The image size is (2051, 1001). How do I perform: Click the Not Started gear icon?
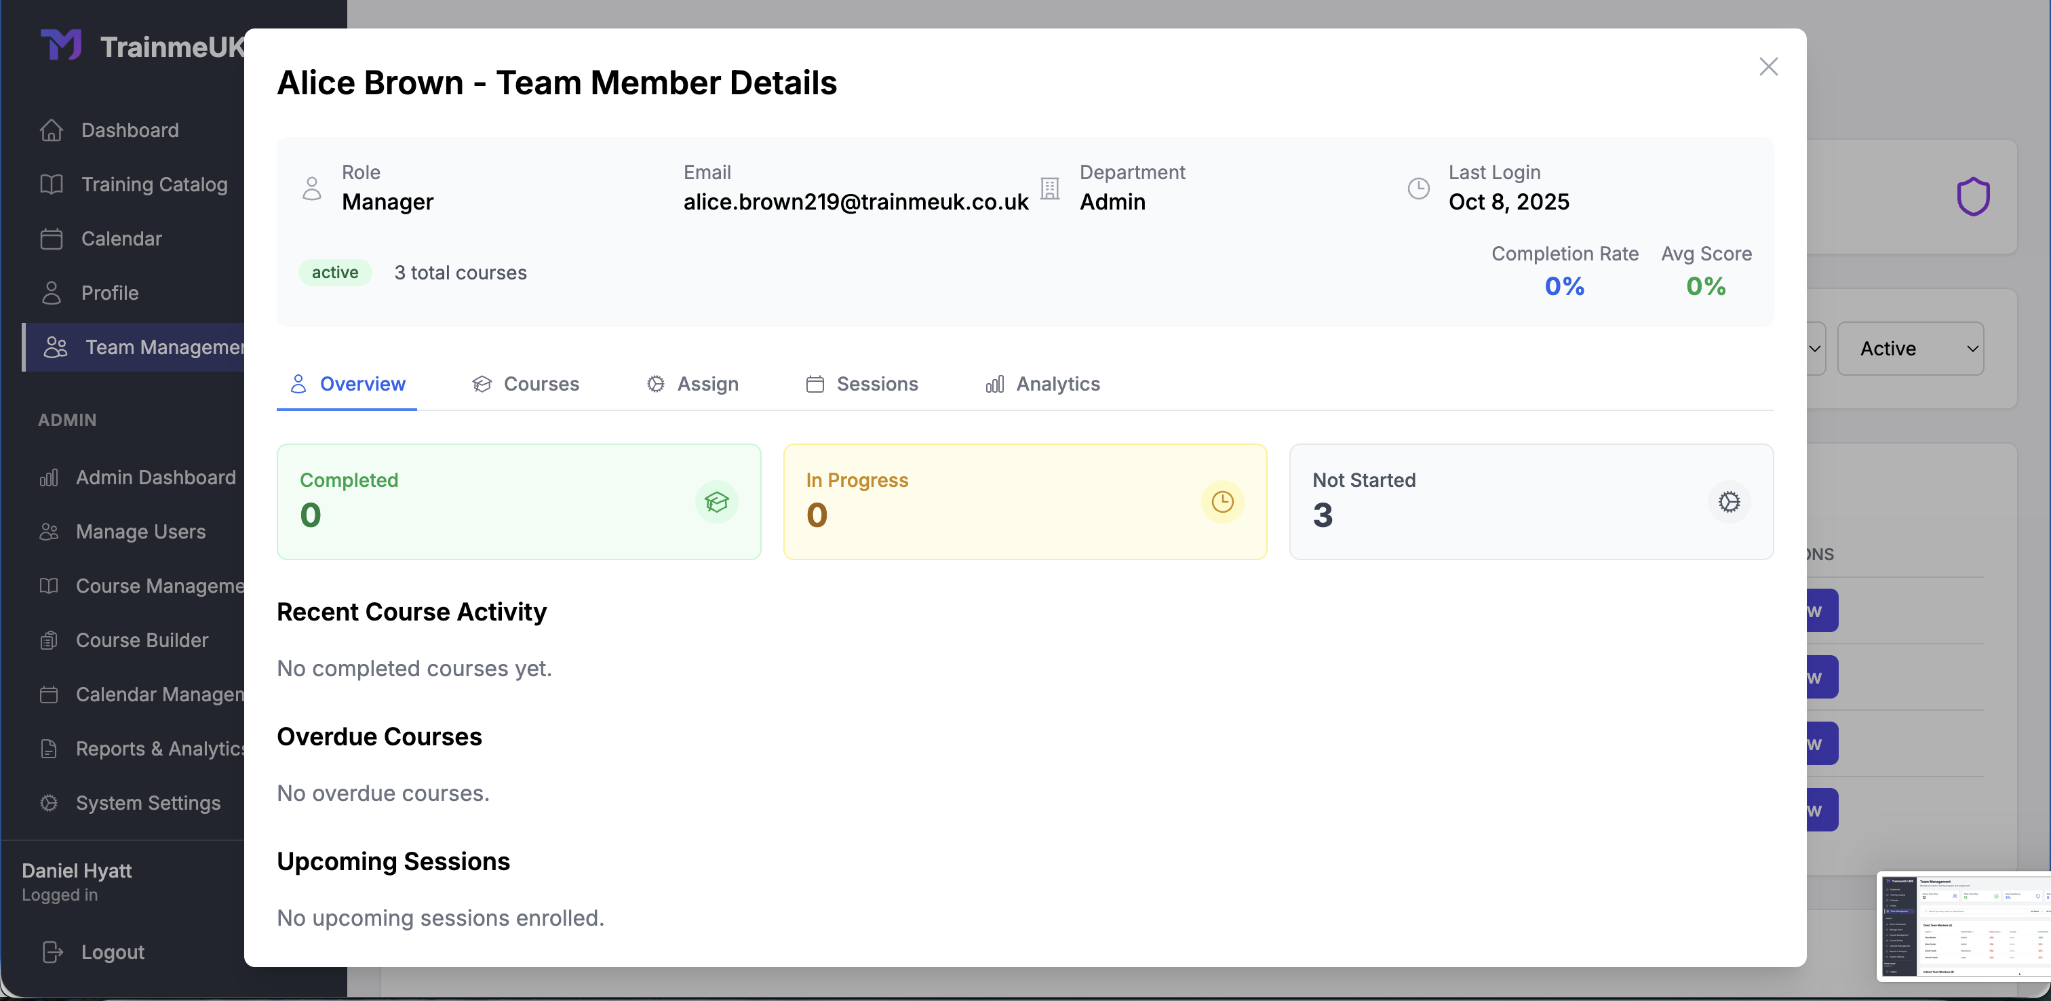click(x=1729, y=502)
